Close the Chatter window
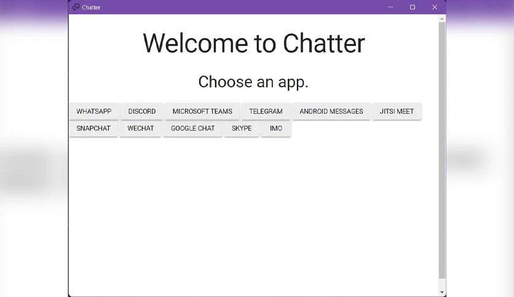Image resolution: width=514 pixels, height=297 pixels. click(435, 7)
